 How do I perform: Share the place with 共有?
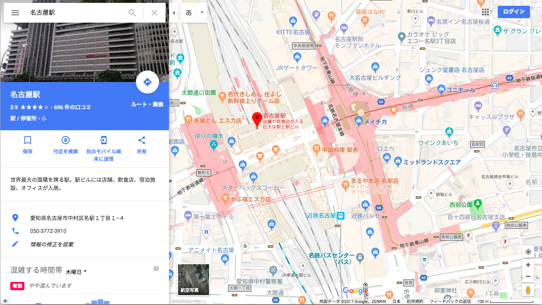pyautogui.click(x=142, y=145)
